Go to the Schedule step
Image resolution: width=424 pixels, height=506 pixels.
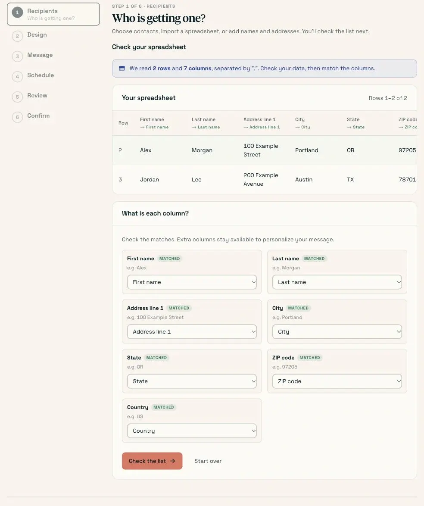[41, 75]
